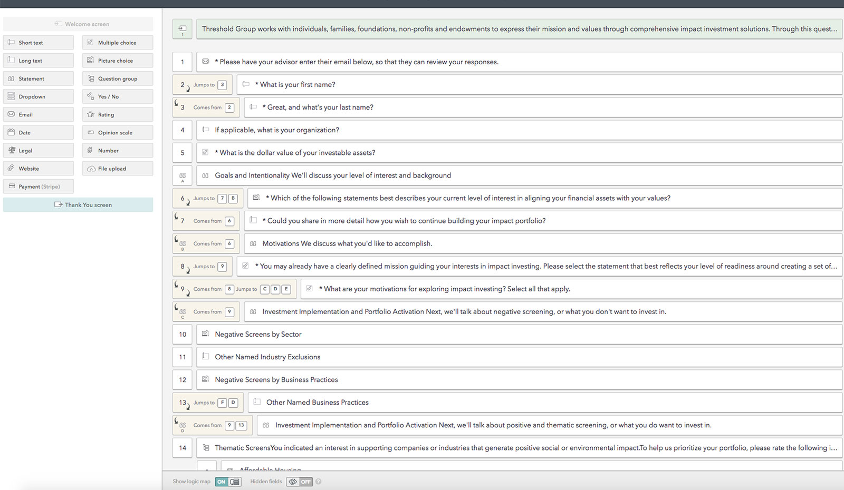Screen dimensions: 844x490
Task: Add a Short text question type
Action: click(x=39, y=43)
